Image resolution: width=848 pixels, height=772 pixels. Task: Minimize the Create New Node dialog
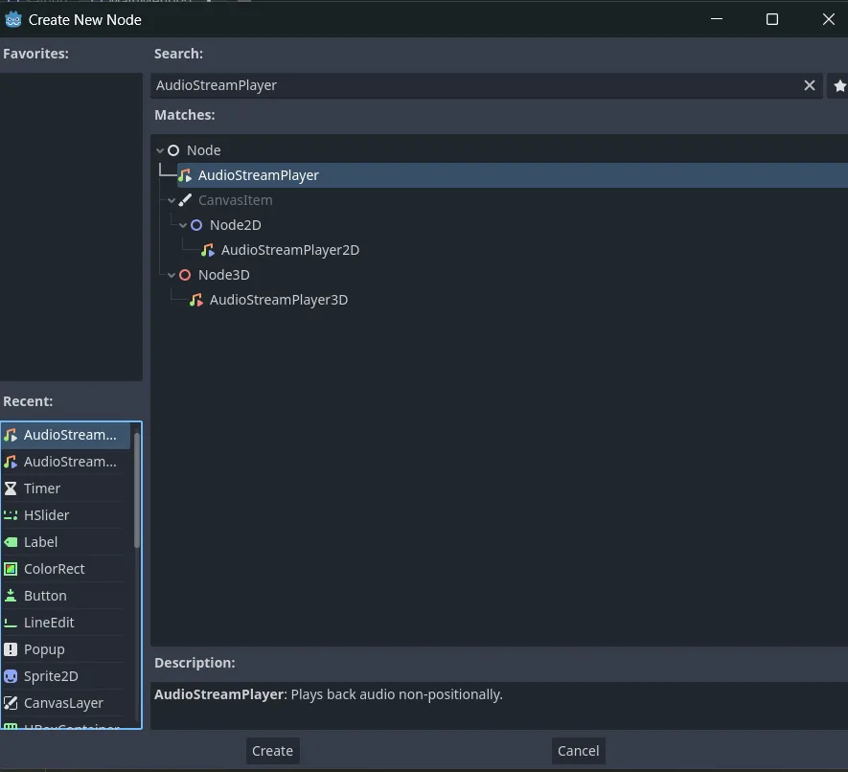(717, 19)
